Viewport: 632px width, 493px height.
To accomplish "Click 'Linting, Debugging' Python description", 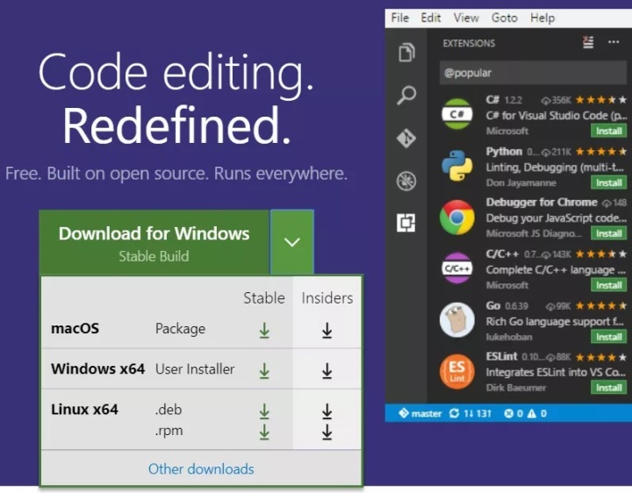I will (x=555, y=168).
